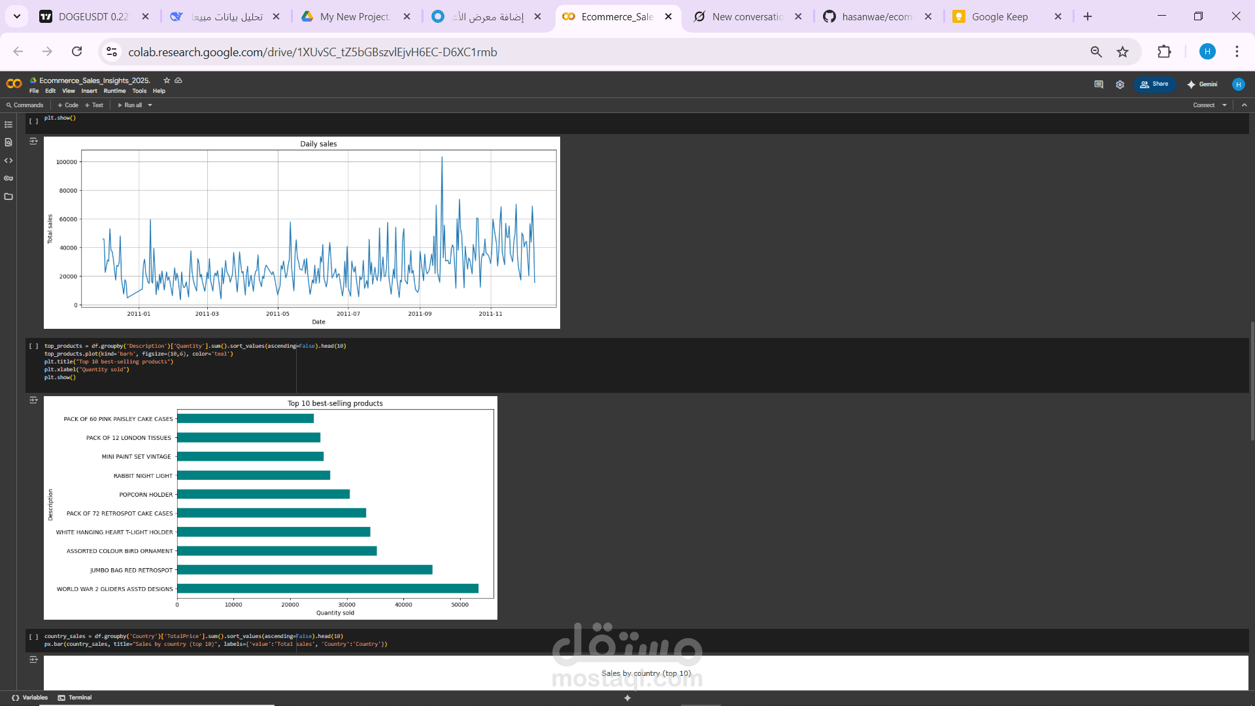Go back in browser history
Viewport: 1255px width, 706px height.
coord(18,52)
